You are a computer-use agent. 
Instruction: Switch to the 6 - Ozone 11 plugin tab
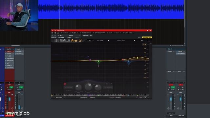coord(117,33)
